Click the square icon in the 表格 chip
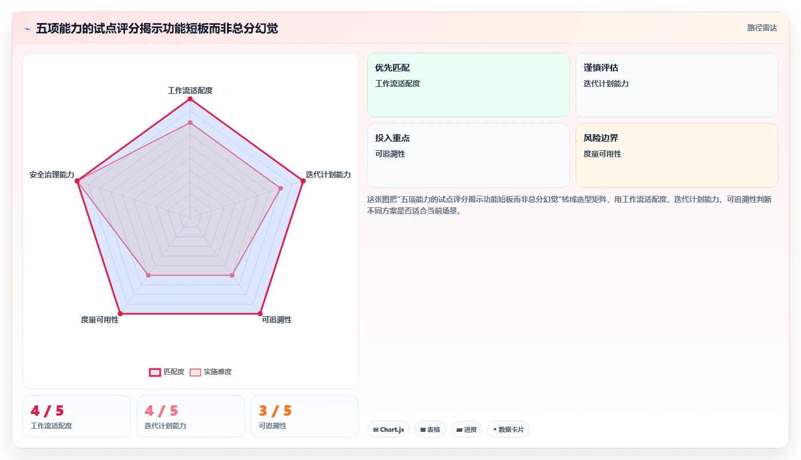 (x=423, y=429)
